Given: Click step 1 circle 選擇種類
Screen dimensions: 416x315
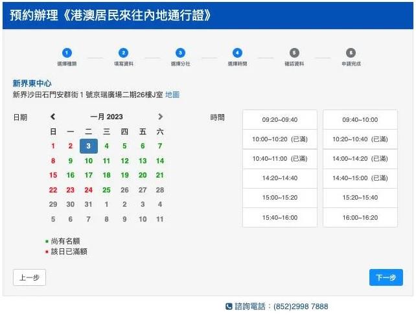Looking at the screenshot, I should (x=67, y=52).
